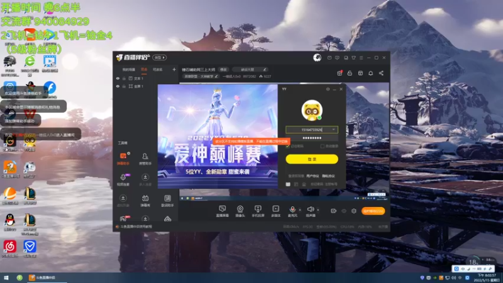This screenshot has width=503, height=283.
Task: Open the main menu icon in title bar
Action: [361, 58]
